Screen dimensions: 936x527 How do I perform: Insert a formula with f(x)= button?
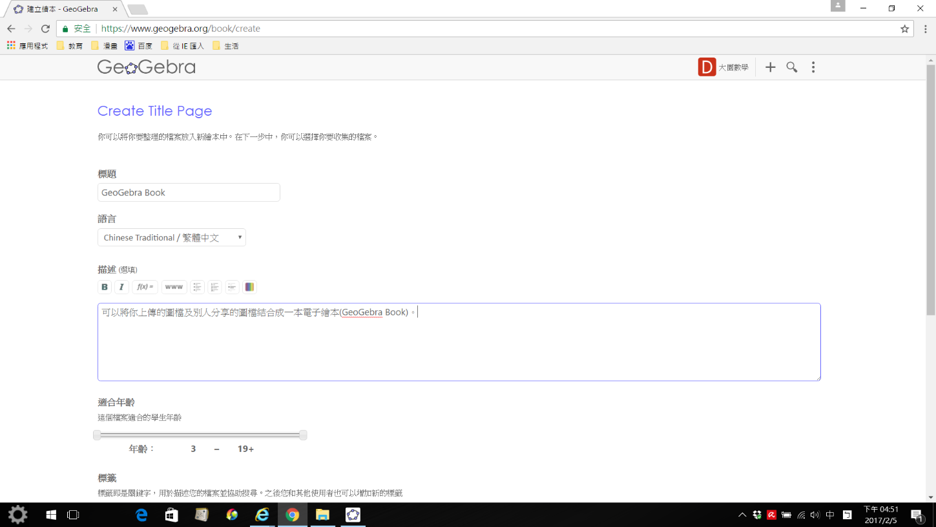pyautogui.click(x=145, y=287)
